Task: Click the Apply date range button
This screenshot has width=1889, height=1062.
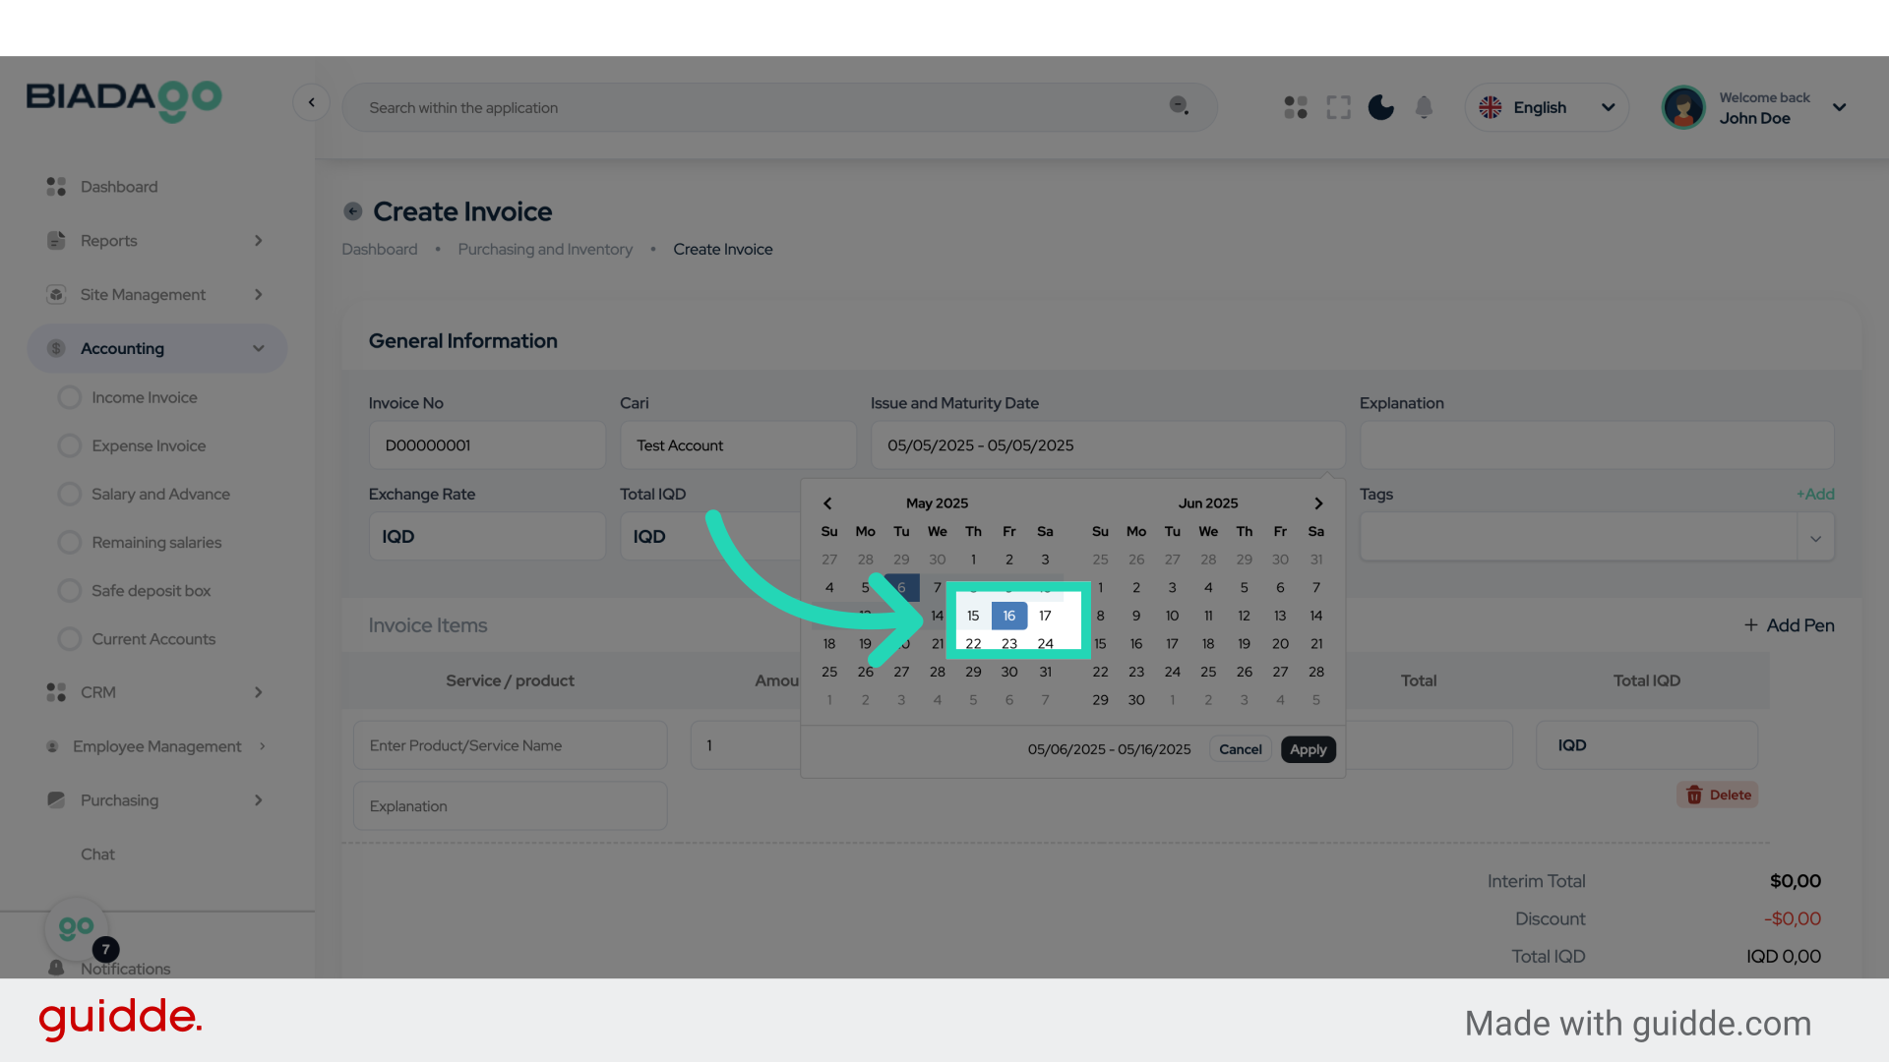Action: coord(1308,749)
